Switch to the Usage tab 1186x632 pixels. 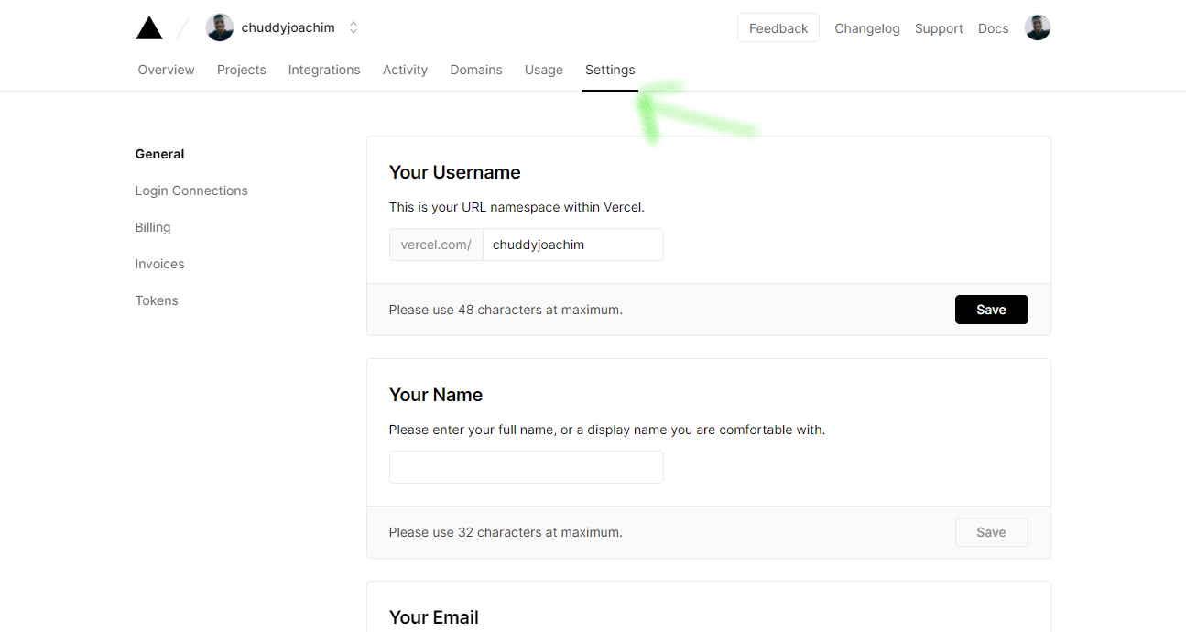(x=543, y=70)
